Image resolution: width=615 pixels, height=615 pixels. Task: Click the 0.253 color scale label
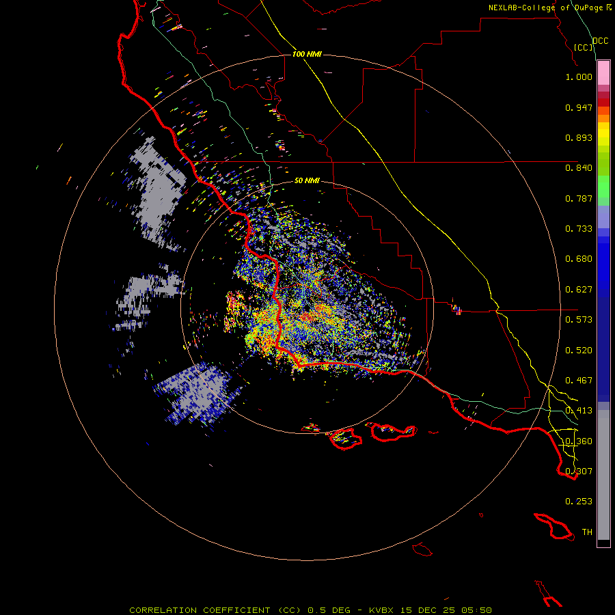pos(579,502)
